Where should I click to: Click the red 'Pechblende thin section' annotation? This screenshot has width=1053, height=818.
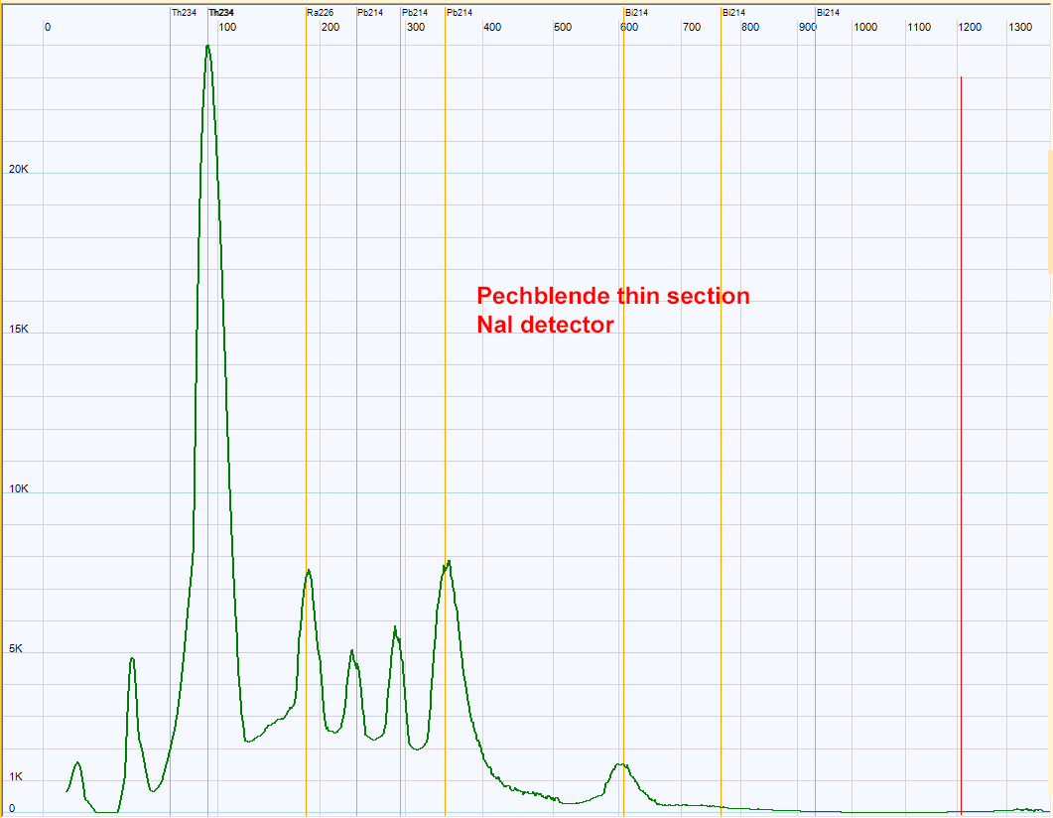pos(613,296)
